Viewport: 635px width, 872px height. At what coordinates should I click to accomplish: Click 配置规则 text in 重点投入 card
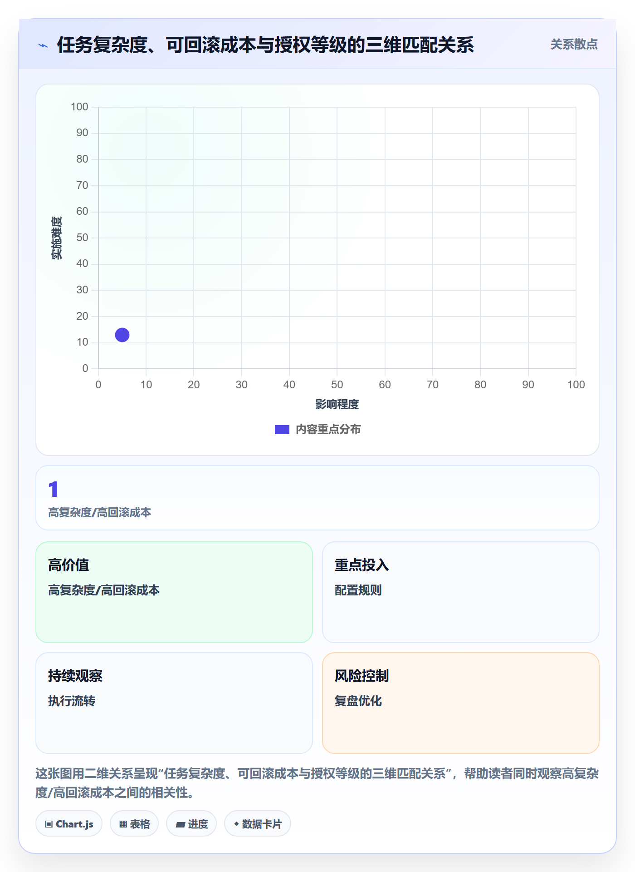pos(358,590)
